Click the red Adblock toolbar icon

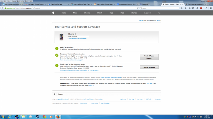click(x=201, y=8)
